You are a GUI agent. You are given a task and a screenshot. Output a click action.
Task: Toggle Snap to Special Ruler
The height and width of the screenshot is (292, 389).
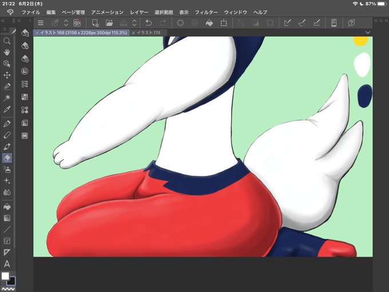(x=302, y=23)
